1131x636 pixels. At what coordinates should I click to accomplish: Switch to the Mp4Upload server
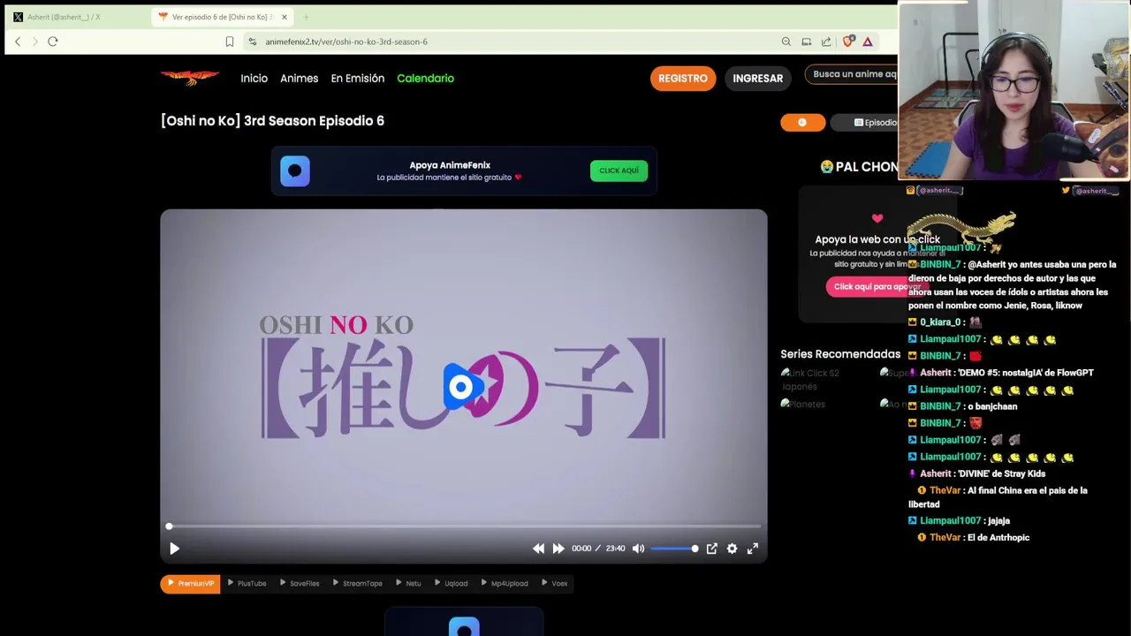[505, 584]
